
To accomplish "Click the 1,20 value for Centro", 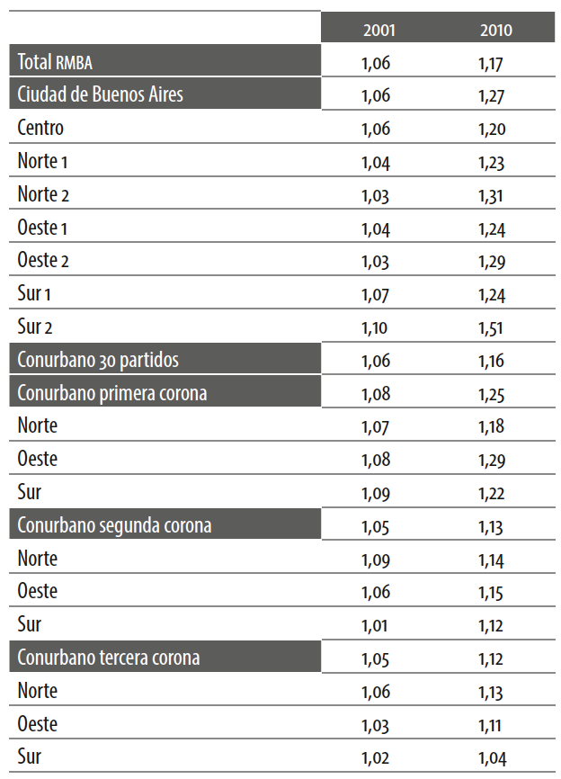I will (x=492, y=129).
